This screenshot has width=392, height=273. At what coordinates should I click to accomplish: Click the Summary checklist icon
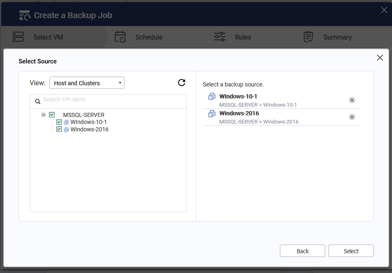(308, 37)
